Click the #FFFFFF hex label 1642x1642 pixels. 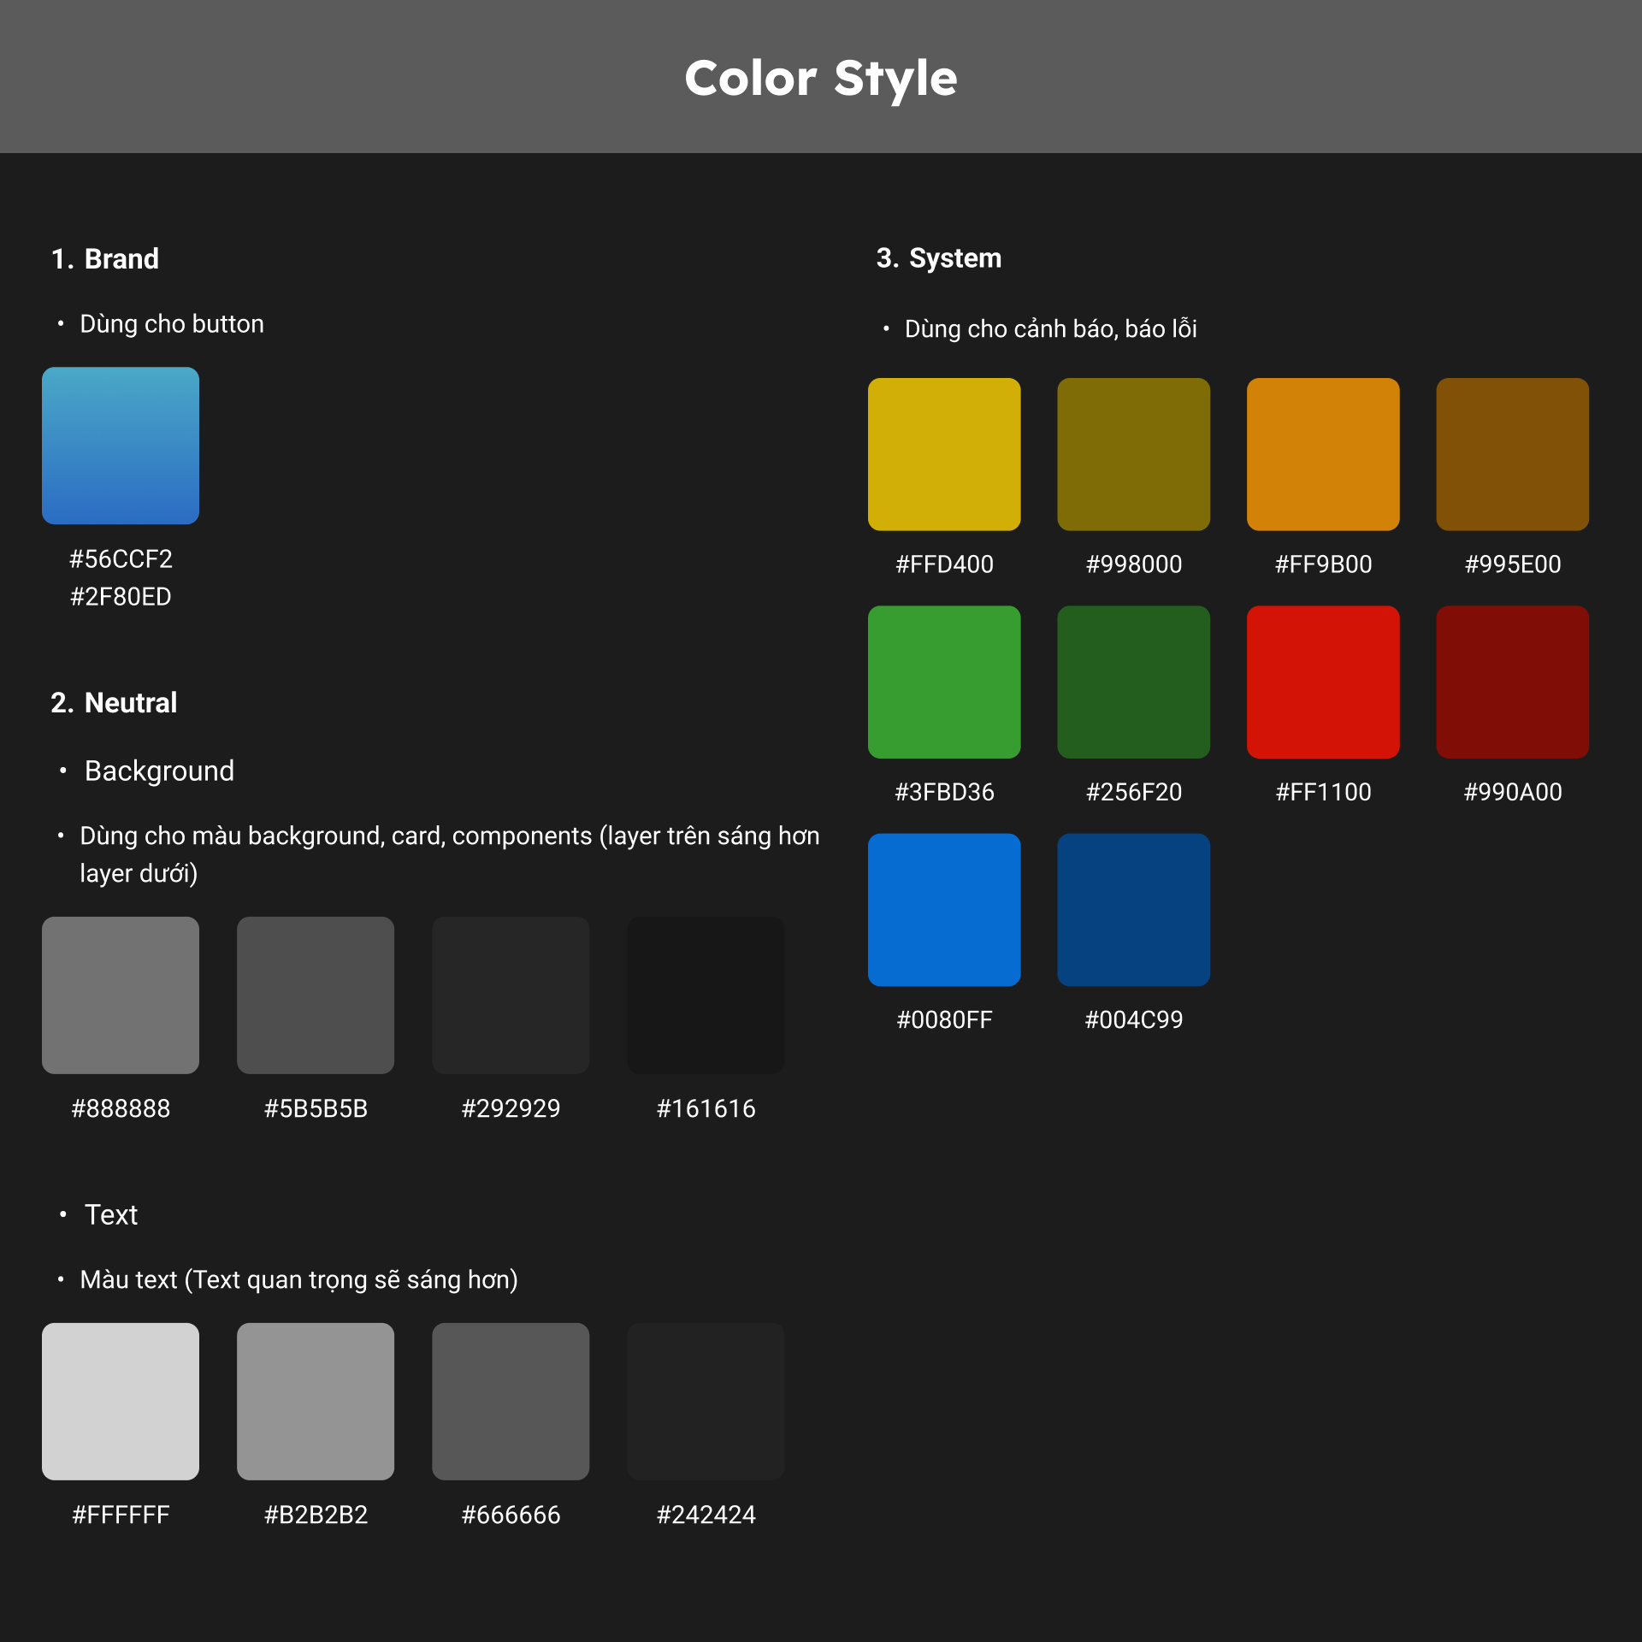pos(121,1515)
